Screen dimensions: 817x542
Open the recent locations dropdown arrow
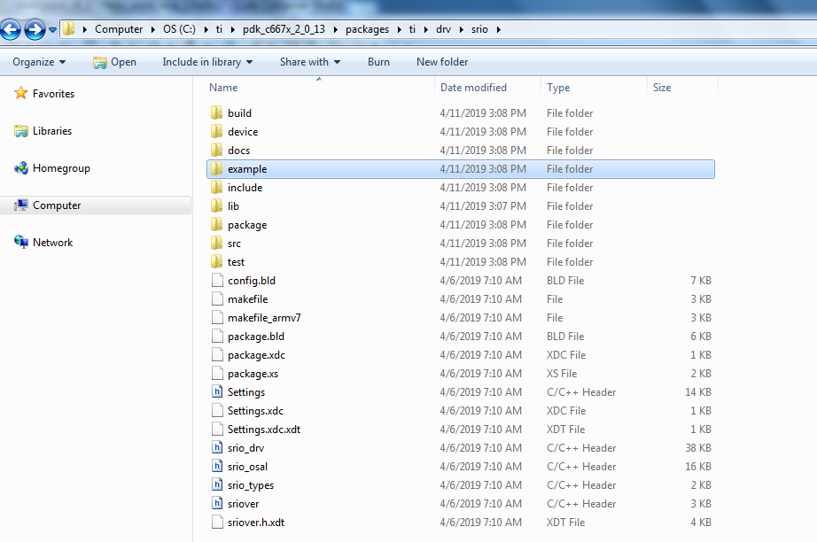click(x=52, y=30)
